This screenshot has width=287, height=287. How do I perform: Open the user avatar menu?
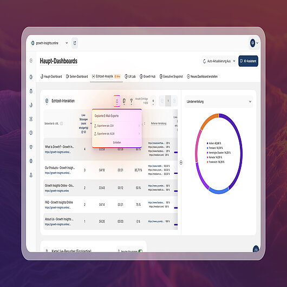point(254,43)
